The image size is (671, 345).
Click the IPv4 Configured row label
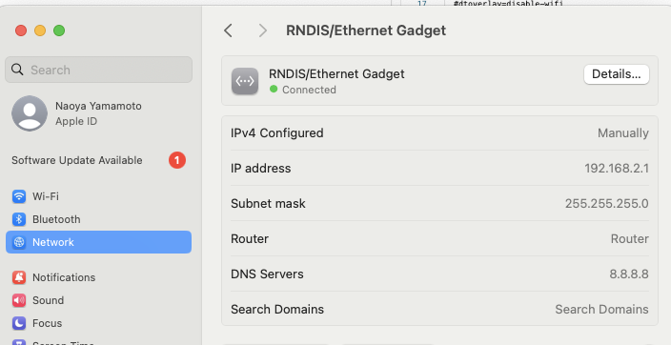(x=276, y=133)
